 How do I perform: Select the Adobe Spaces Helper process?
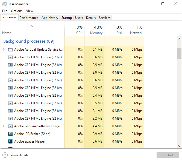pyautogui.click(x=72, y=141)
